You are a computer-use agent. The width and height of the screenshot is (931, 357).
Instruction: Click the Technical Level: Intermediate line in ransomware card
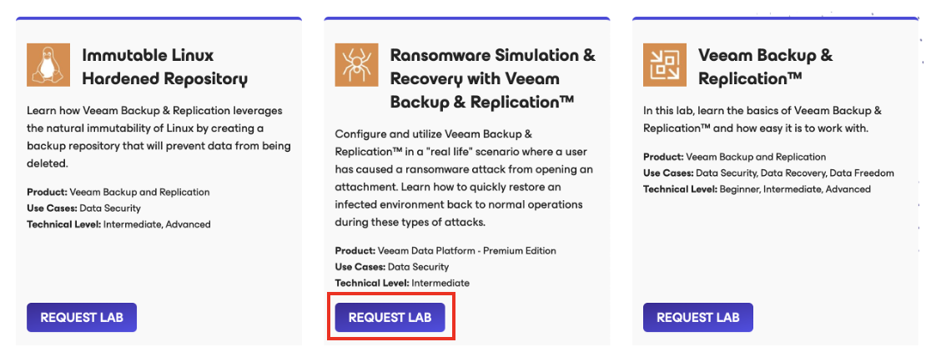(402, 284)
